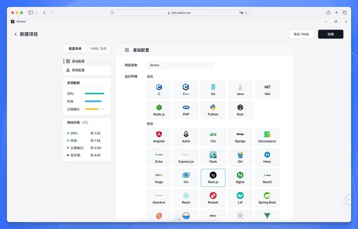Select the Quarkus framework card
This screenshot has width=358, height=229.
(x=159, y=198)
